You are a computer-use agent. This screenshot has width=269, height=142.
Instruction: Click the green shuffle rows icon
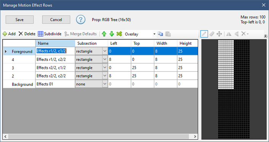pyautogui.click(x=119, y=34)
